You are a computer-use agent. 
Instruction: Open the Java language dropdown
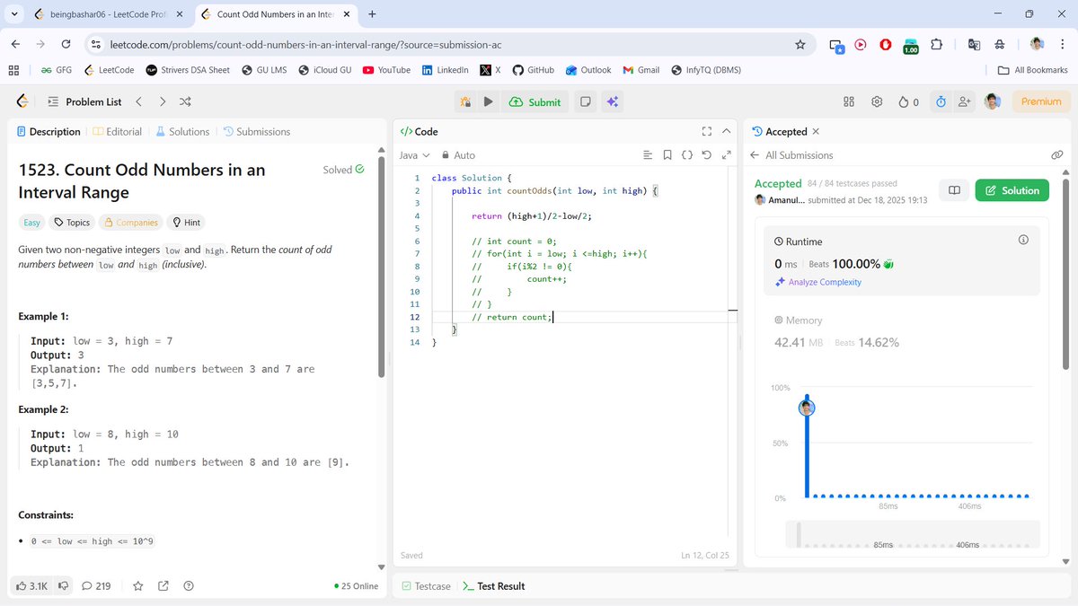coord(415,155)
